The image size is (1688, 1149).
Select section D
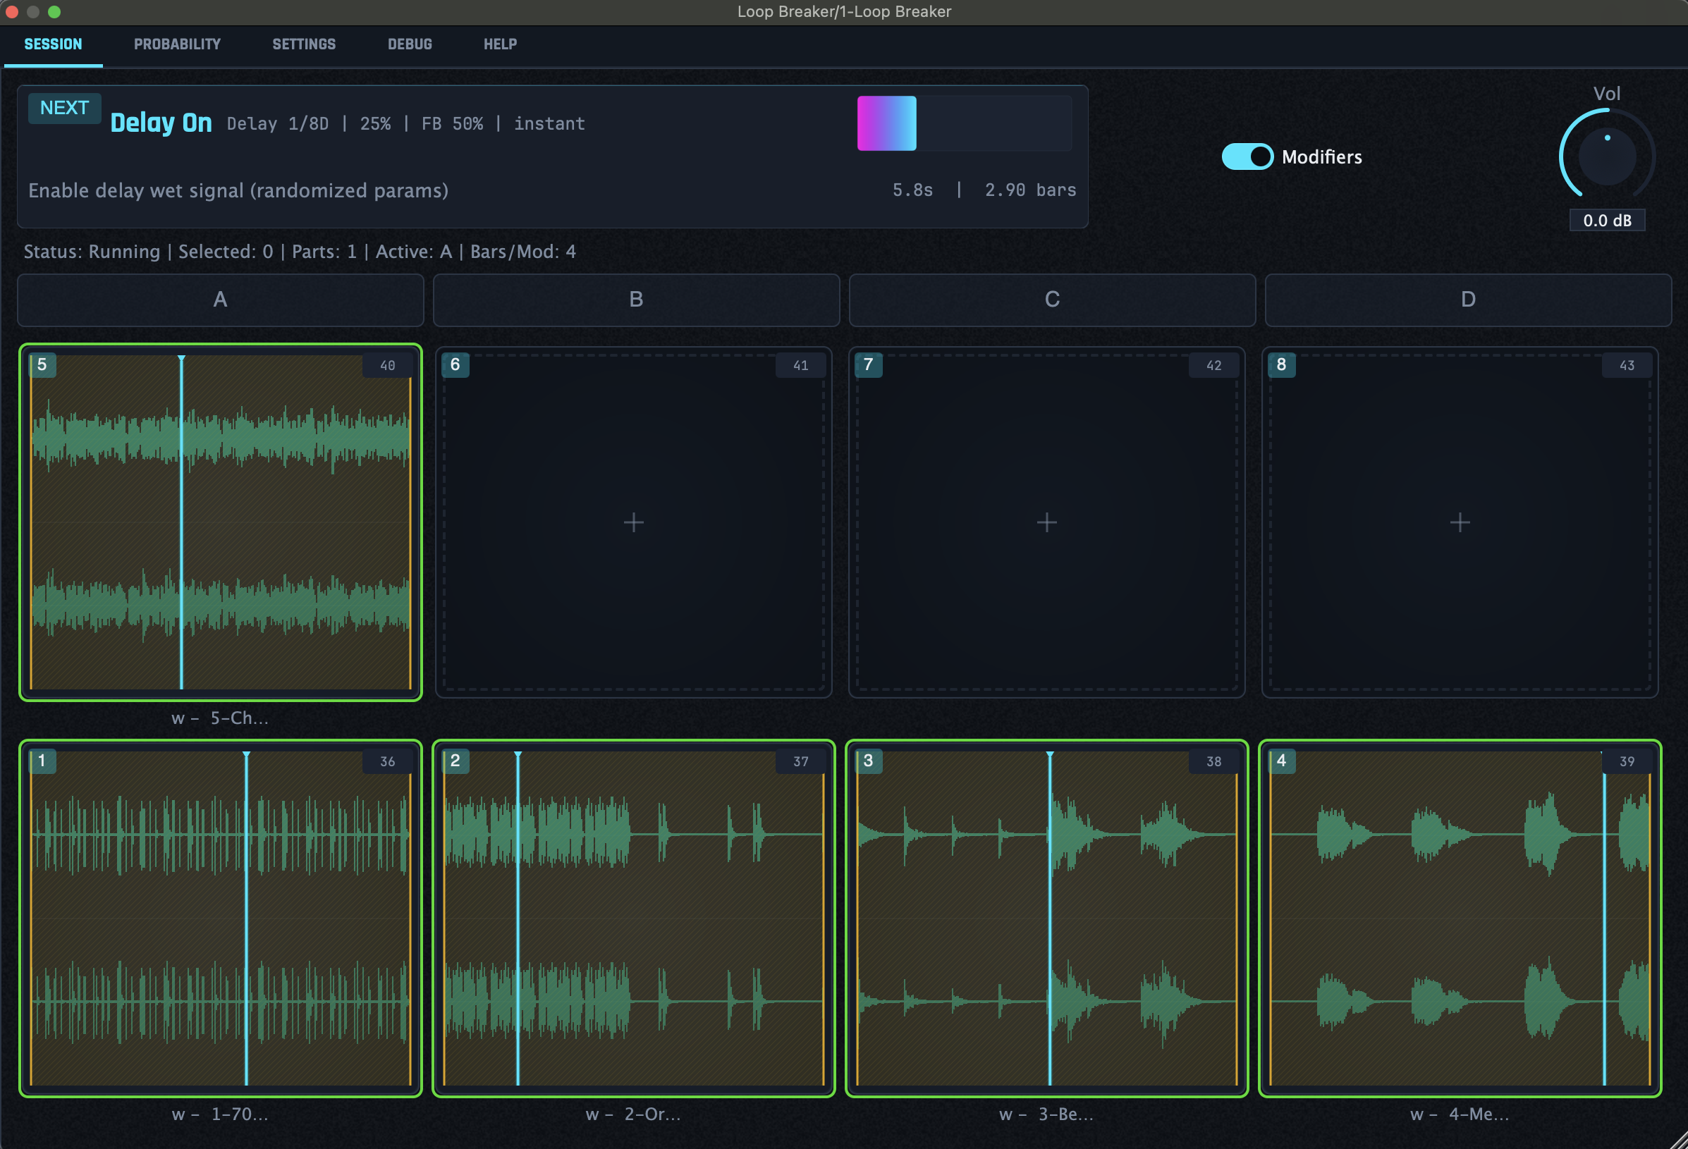click(1467, 300)
